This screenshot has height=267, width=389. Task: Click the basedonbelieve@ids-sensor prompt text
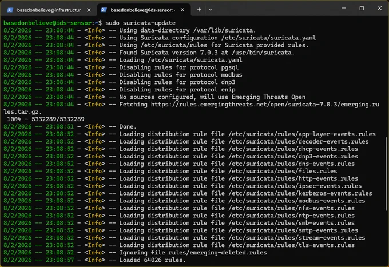tap(47, 23)
